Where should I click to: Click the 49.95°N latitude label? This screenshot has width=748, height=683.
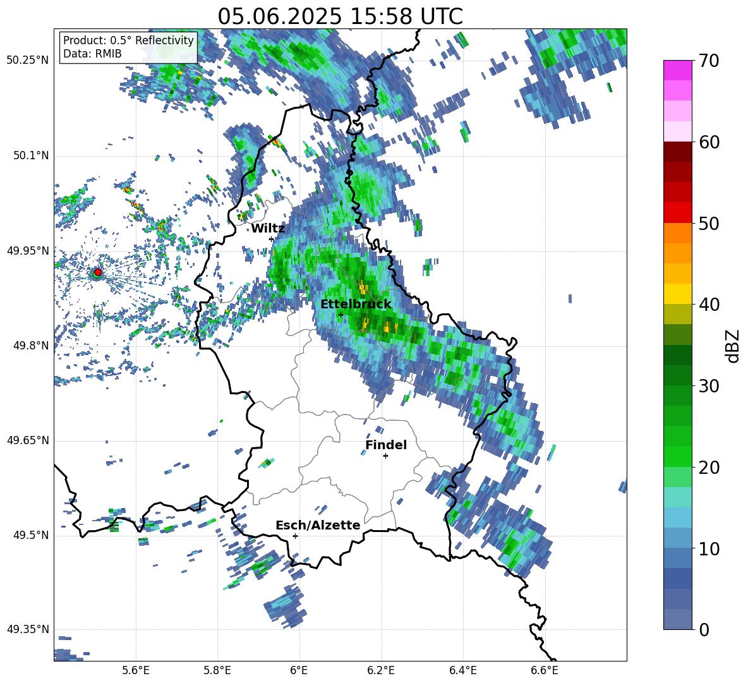28,251
